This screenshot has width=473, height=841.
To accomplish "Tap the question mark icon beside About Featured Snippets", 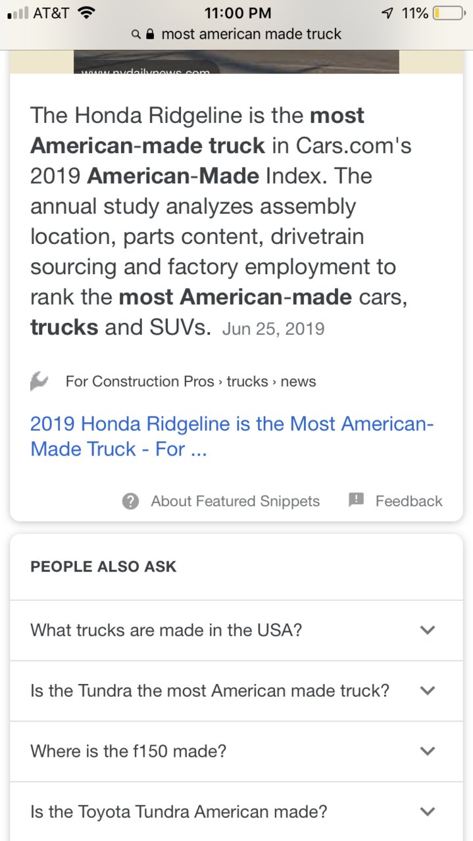I will pos(131,501).
